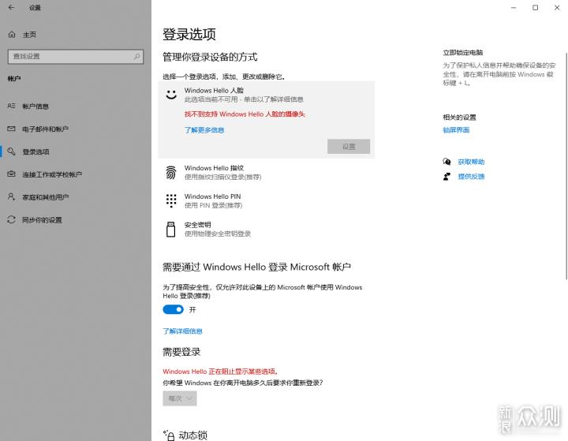The width and height of the screenshot is (568, 441).
Task: Click the 立即锁定电脑 heading
Action: tap(462, 53)
